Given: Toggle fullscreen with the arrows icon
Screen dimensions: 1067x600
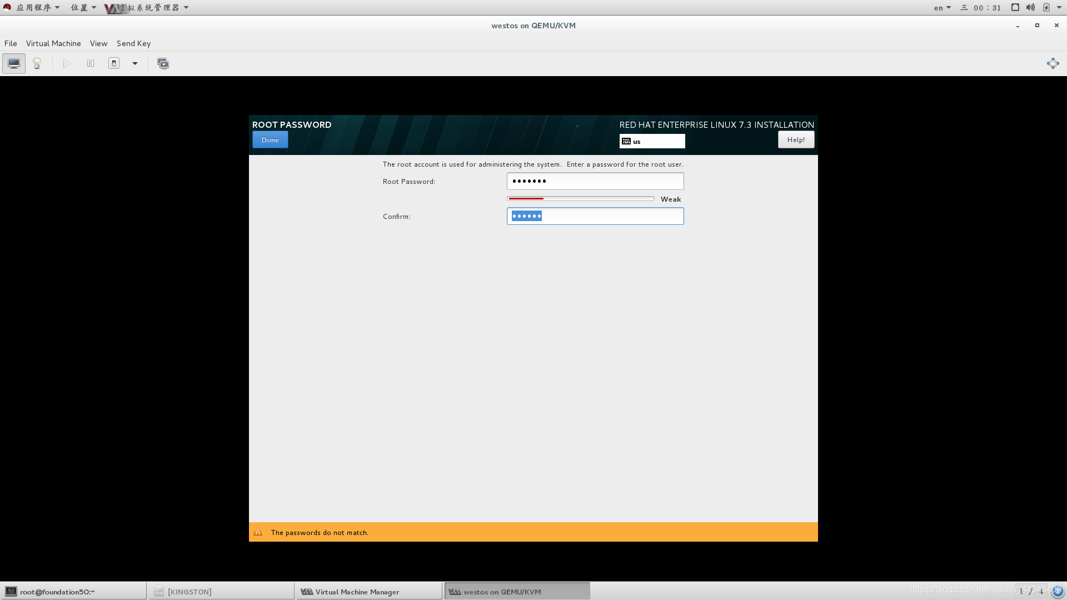Looking at the screenshot, I should 1053,63.
